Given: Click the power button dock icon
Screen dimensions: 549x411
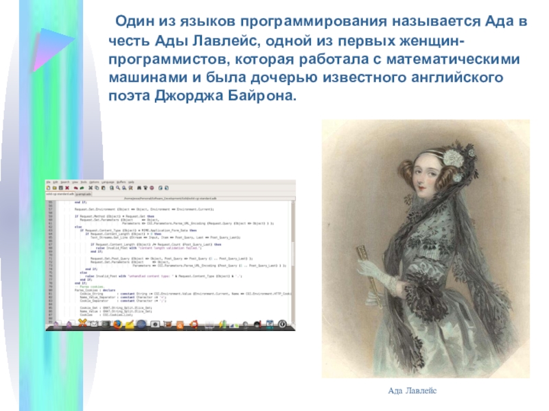Looking at the screenshot, I should coord(282,324).
